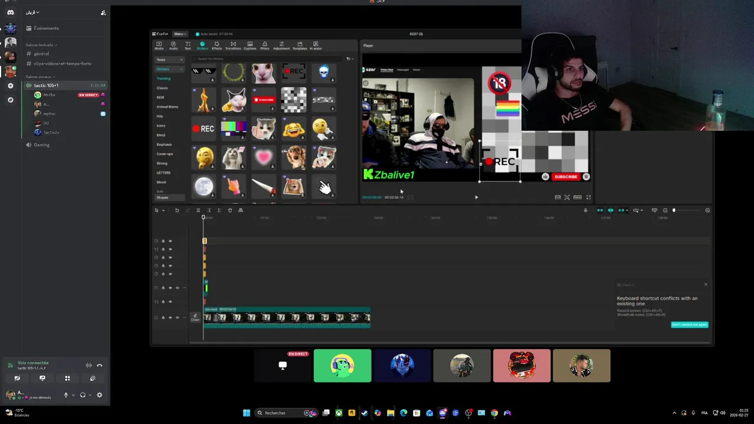The height and width of the screenshot is (424, 754).
Task: Select the main video clip in timeline
Action: click(x=287, y=317)
